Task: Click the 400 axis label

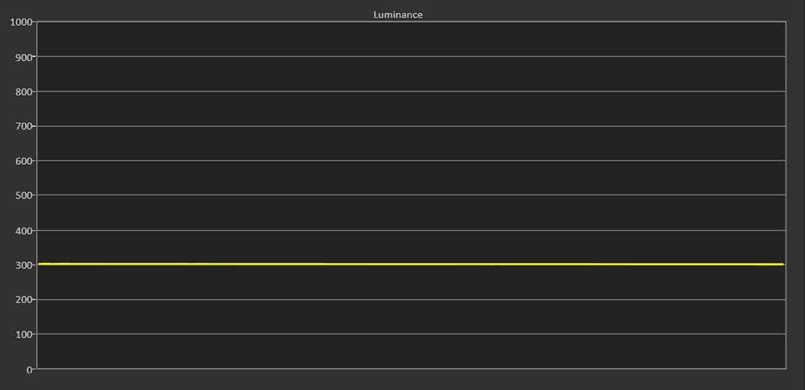Action: 23,231
